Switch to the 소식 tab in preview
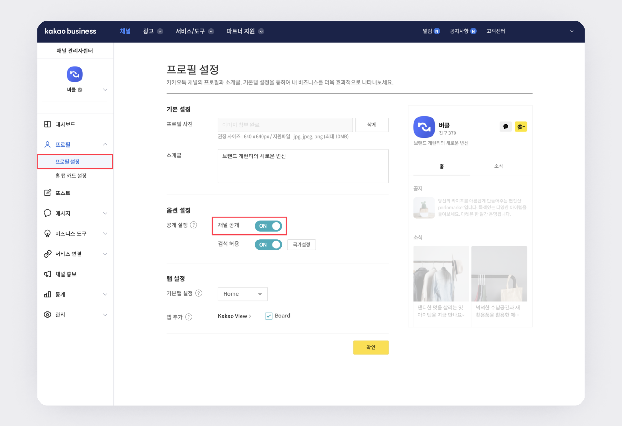This screenshot has width=622, height=426. [x=498, y=166]
